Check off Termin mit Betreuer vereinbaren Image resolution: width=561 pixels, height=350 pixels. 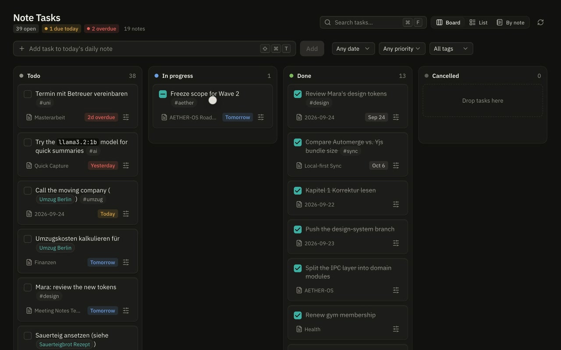(28, 94)
